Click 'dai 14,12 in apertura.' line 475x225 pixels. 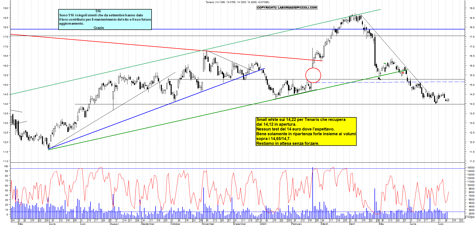click(276, 124)
